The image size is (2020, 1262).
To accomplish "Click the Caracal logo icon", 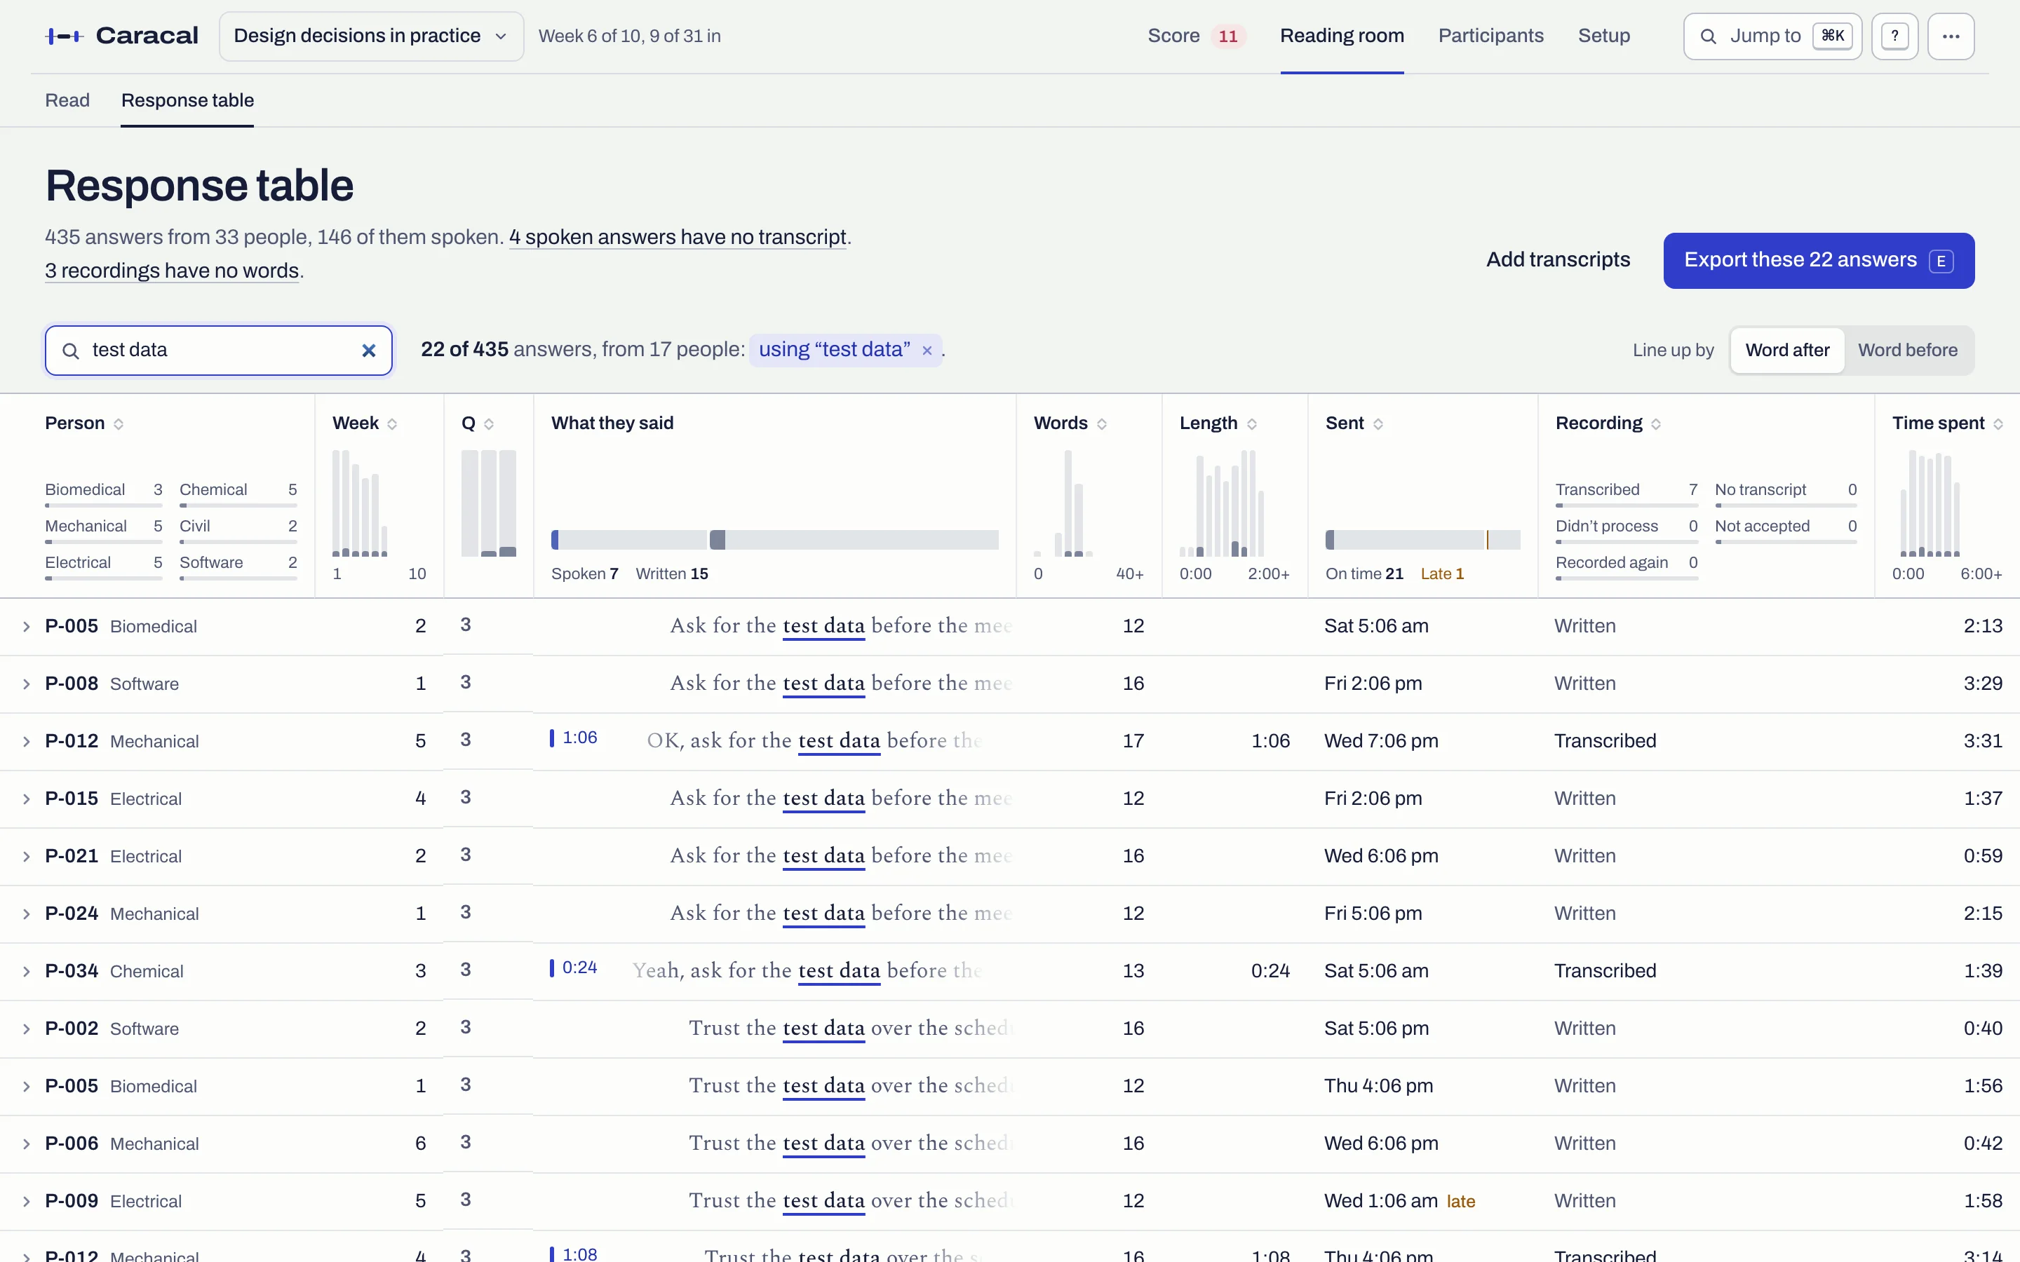I will 65,36.
